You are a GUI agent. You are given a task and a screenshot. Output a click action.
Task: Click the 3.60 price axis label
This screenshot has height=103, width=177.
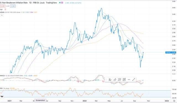click(x=174, y=8)
